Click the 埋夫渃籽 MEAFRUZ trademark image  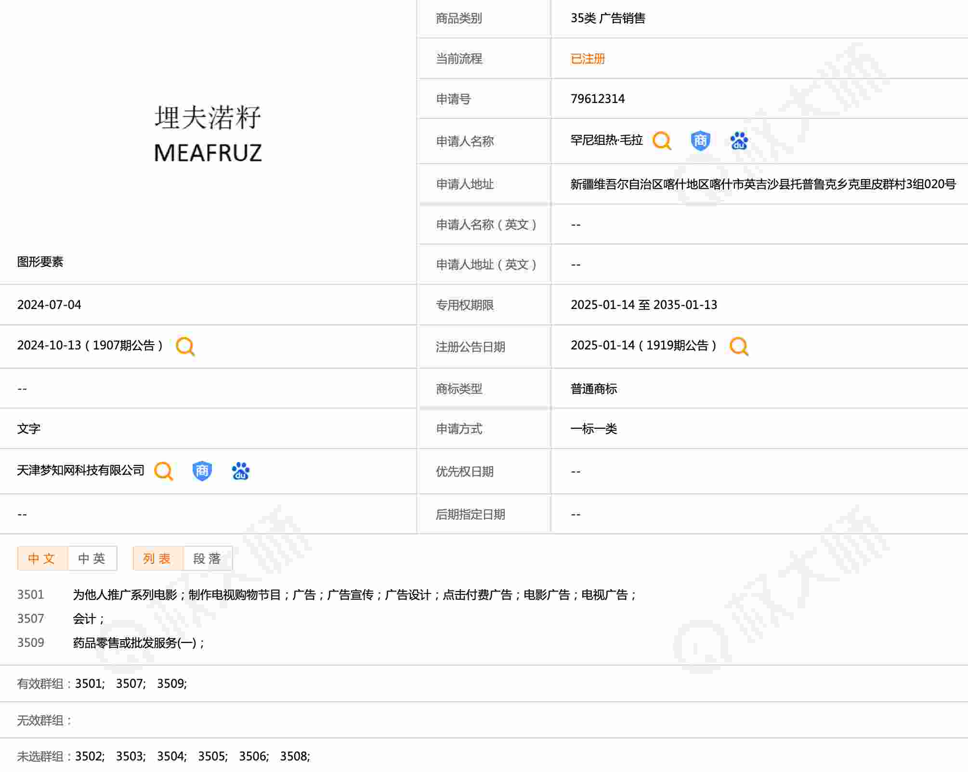click(x=208, y=133)
